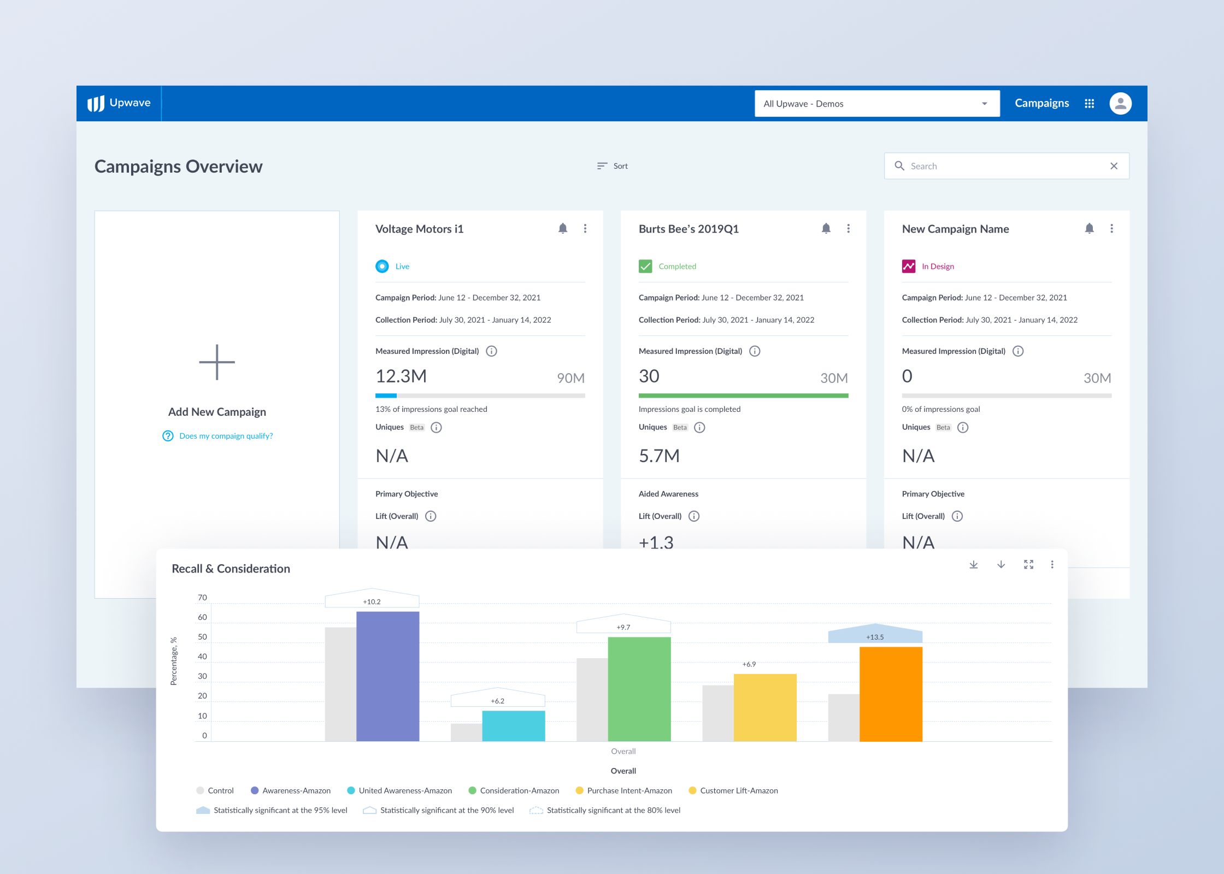Open the apps grid icon in header
1224x874 pixels.
pyautogui.click(x=1089, y=103)
